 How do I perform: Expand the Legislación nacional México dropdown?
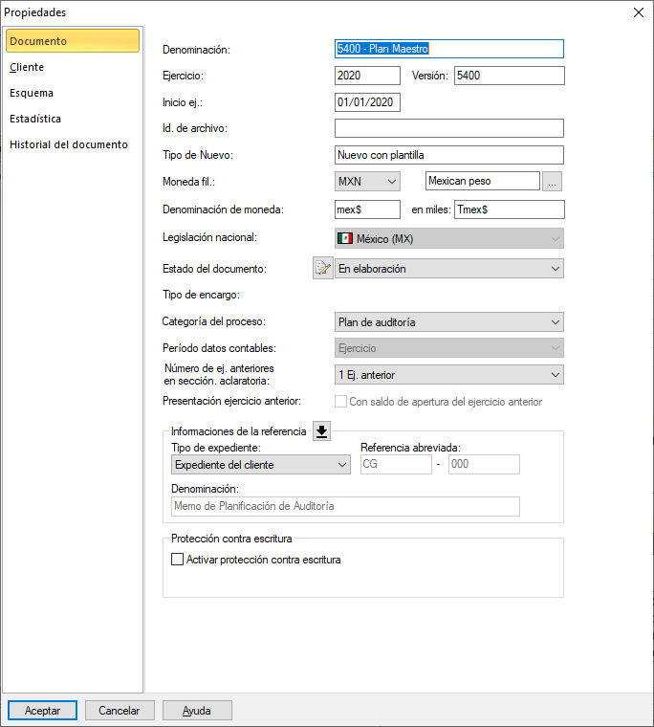[x=449, y=239]
